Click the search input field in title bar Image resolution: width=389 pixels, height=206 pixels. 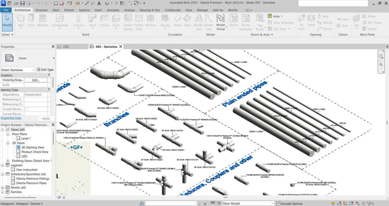tap(333, 3)
